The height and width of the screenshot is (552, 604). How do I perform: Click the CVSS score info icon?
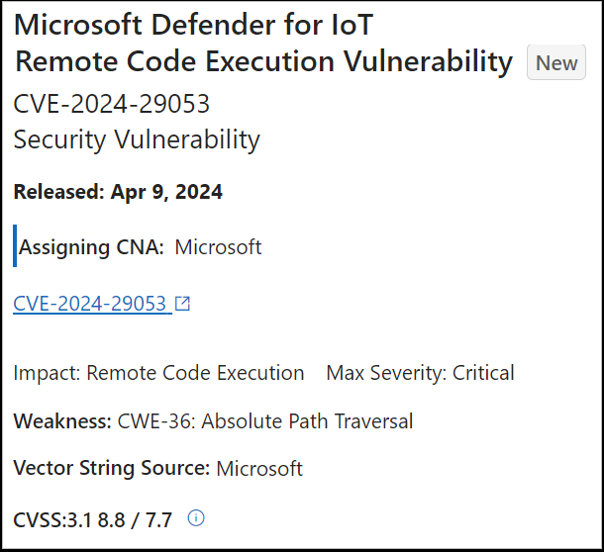pyautogui.click(x=196, y=518)
